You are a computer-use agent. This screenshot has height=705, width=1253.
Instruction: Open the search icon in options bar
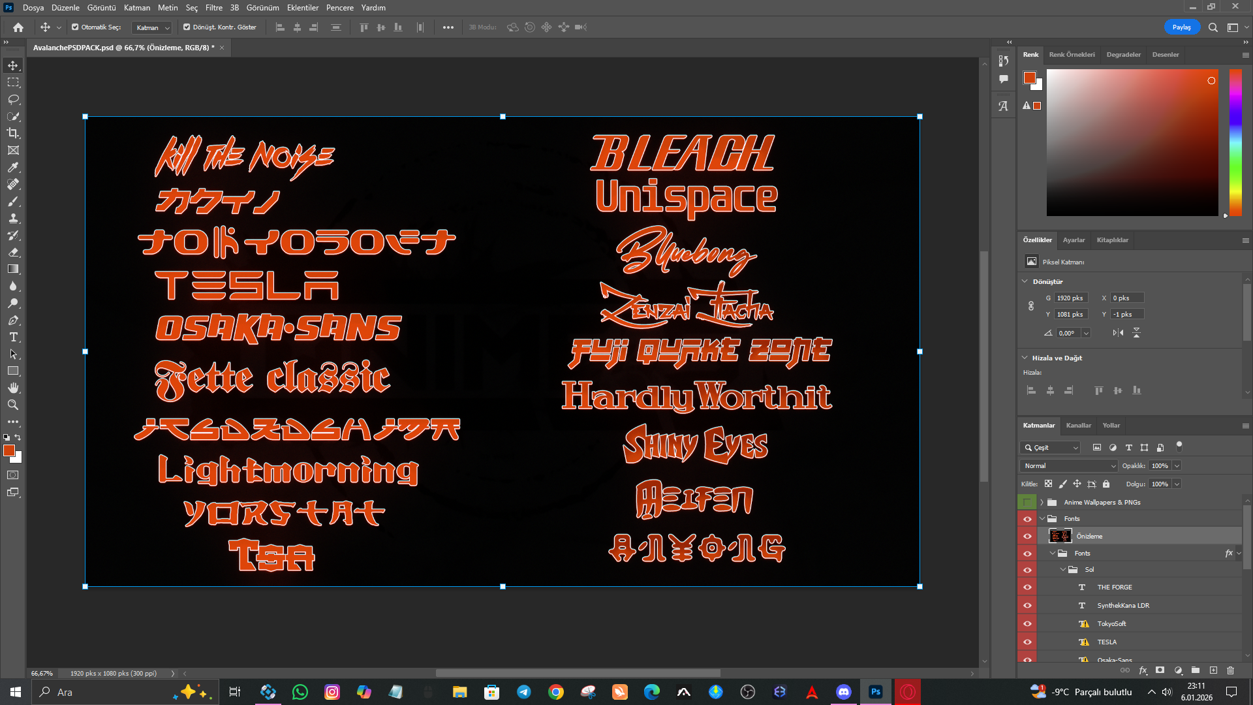coord(1213,27)
